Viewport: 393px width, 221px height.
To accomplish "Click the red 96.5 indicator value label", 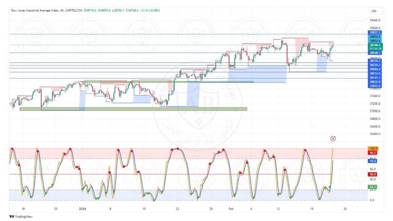I will click(x=373, y=153).
